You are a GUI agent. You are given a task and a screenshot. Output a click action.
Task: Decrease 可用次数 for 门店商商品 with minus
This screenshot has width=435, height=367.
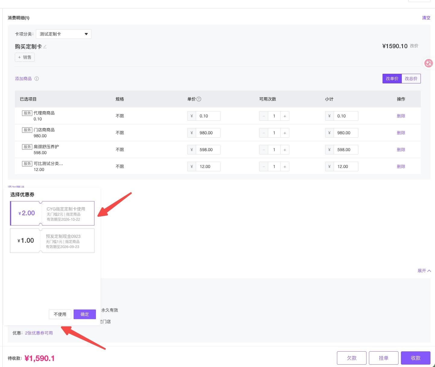point(264,133)
